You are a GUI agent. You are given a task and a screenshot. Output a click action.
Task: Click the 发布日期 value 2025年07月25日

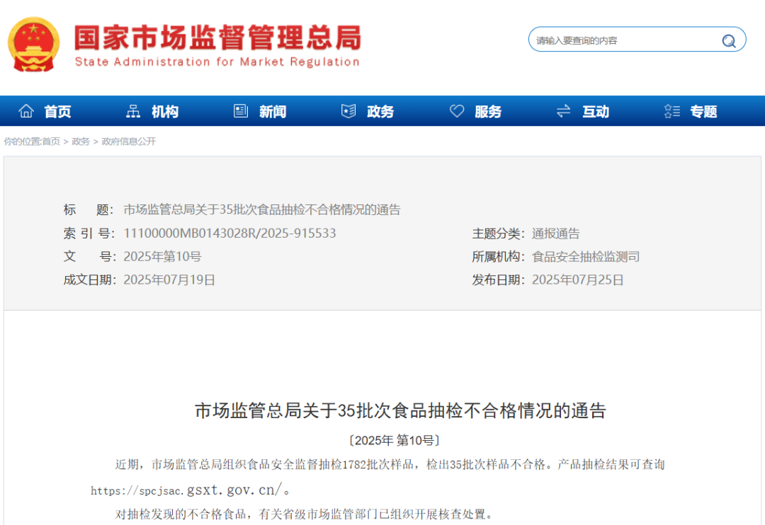tap(578, 279)
